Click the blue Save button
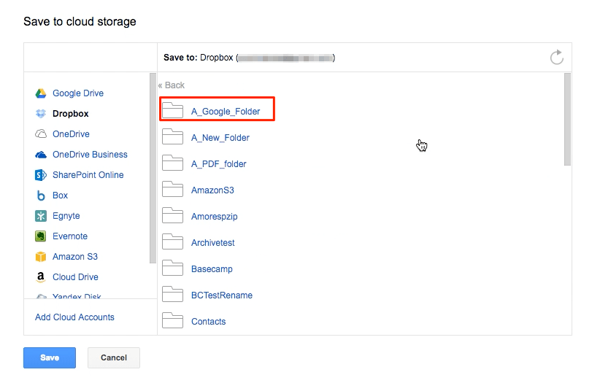 pos(50,357)
